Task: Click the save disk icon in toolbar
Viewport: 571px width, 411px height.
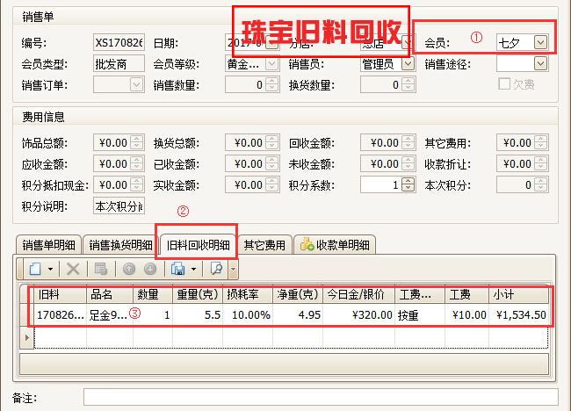Action: click(178, 269)
